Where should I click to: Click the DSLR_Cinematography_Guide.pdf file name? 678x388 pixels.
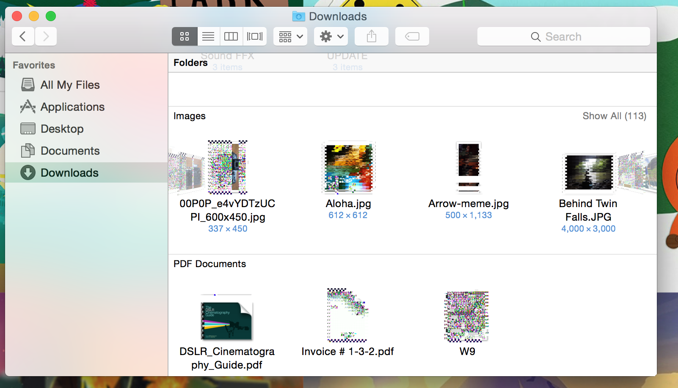[x=227, y=358]
